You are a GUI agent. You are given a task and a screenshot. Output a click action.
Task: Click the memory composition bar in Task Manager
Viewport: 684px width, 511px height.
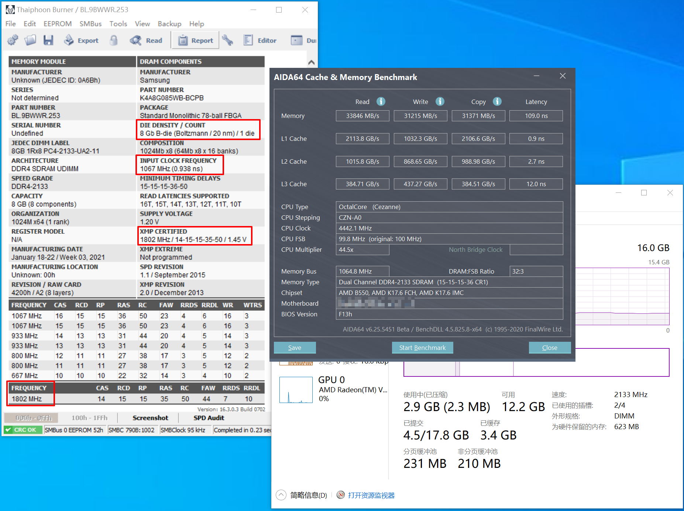[x=536, y=362]
